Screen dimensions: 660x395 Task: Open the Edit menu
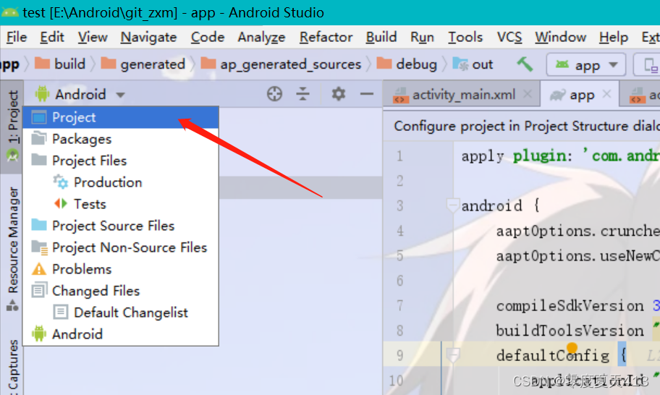click(x=52, y=38)
